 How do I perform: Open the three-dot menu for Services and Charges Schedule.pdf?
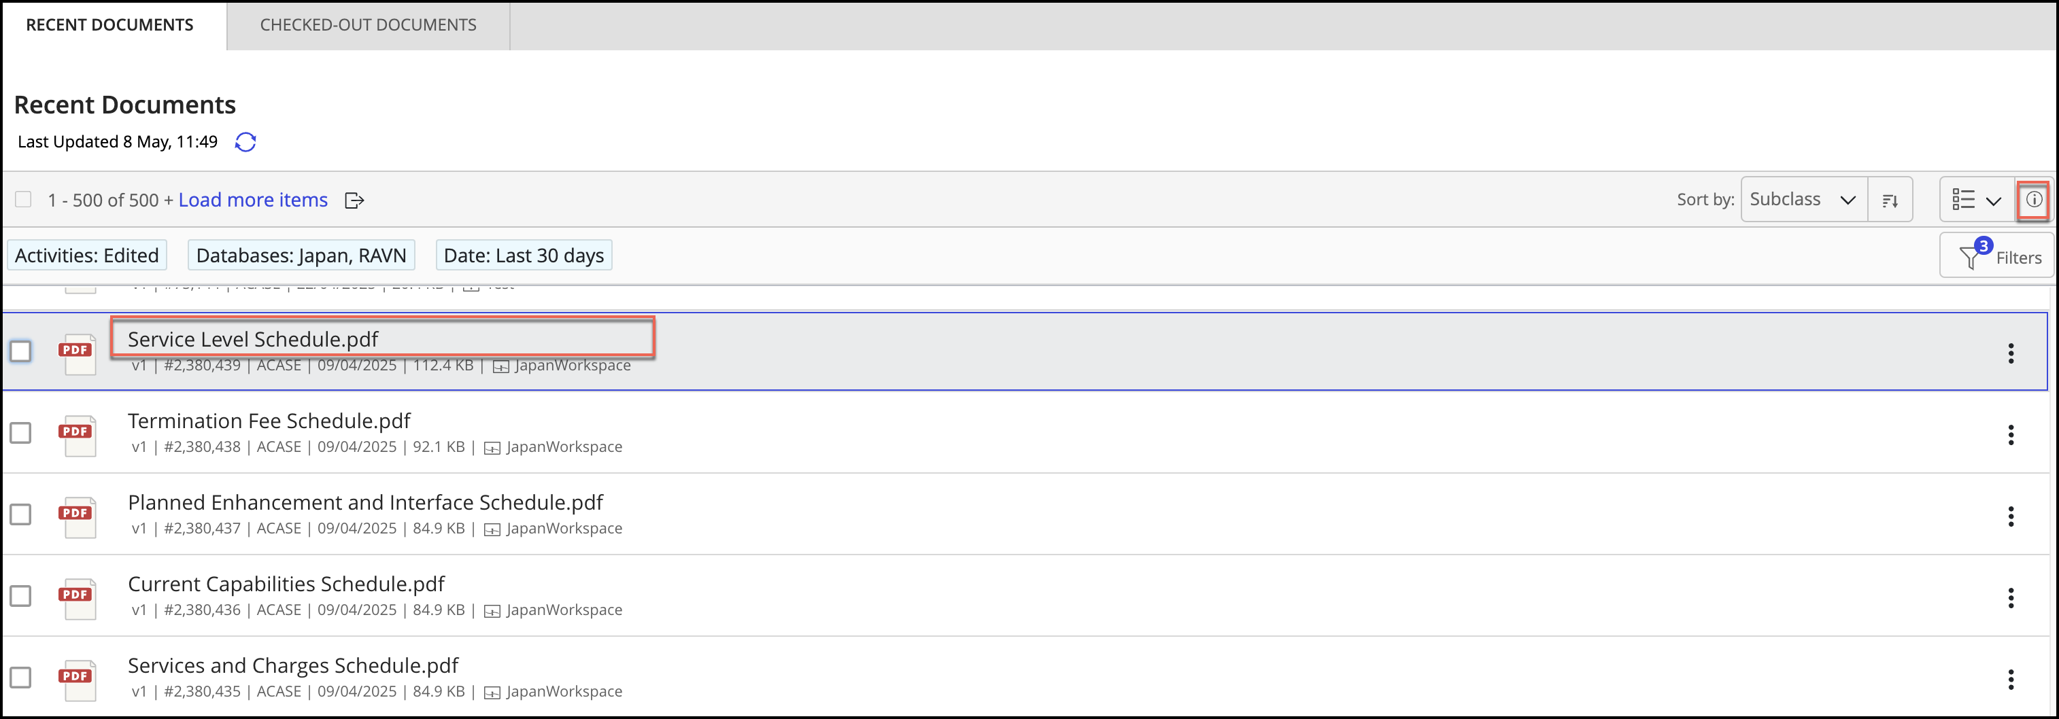2010,679
